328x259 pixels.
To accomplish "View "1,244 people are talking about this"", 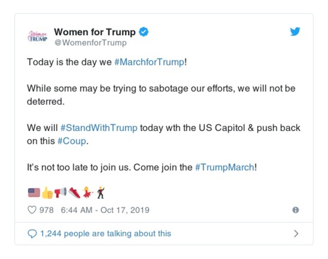I will [105, 234].
